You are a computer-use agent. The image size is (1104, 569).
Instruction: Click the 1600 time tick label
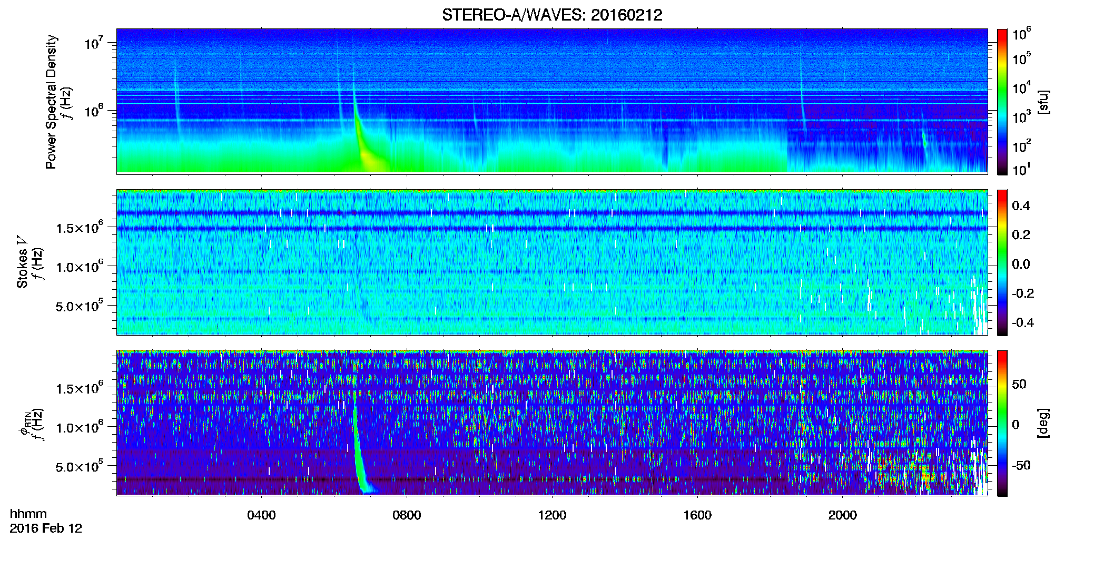(x=697, y=515)
